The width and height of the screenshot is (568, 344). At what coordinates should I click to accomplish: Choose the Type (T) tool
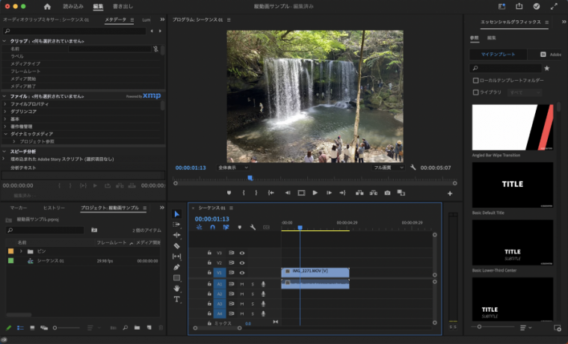tap(176, 299)
